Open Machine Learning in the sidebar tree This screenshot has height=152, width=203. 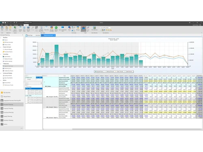pyautogui.click(x=7, y=61)
